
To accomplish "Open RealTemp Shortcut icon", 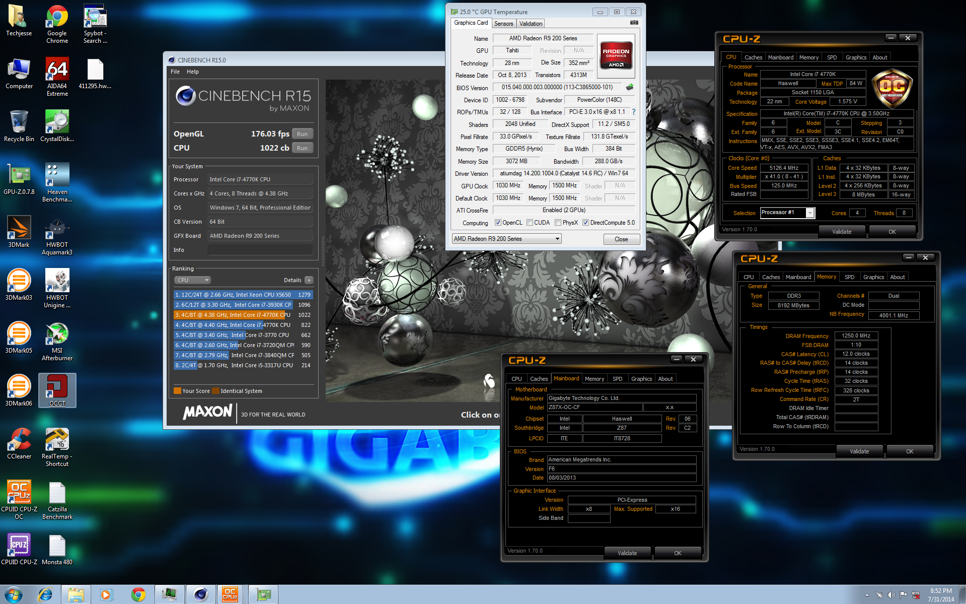I will click(57, 447).
